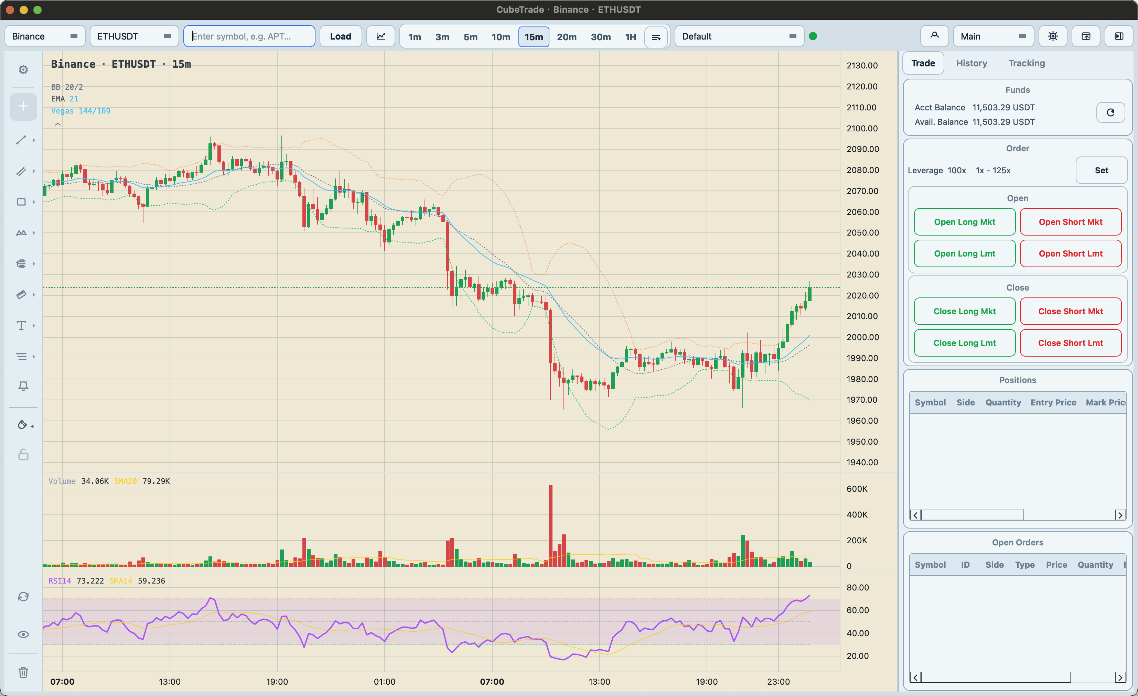This screenshot has height=696, width=1138.
Task: Select the 30m timeframe
Action: [x=600, y=36]
